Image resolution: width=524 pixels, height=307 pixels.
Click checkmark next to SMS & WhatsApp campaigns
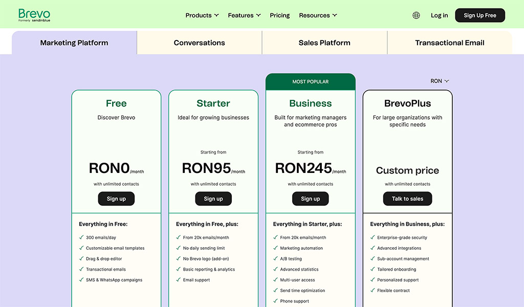tap(81, 280)
